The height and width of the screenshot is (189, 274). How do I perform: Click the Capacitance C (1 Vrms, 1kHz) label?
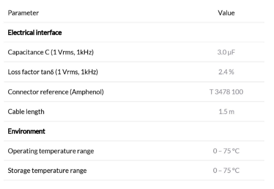50,52
